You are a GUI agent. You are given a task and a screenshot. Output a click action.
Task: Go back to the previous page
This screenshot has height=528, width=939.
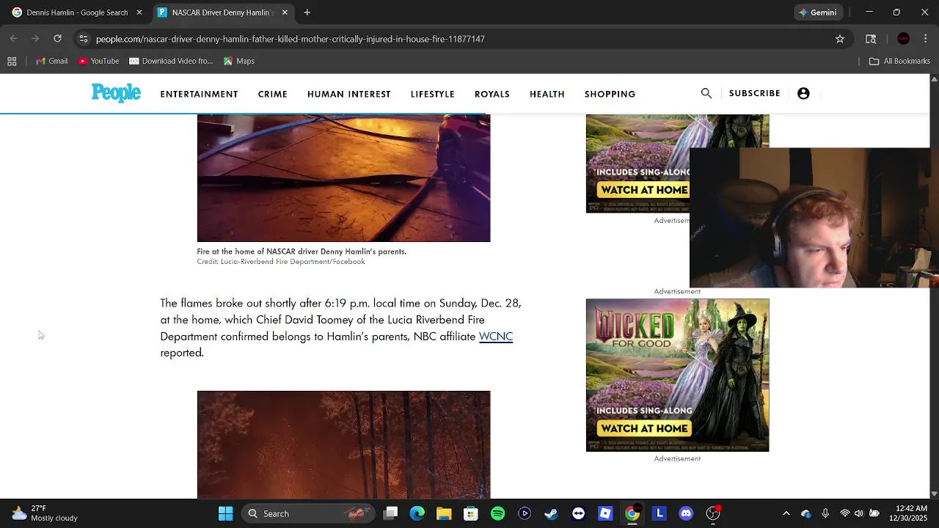[14, 39]
